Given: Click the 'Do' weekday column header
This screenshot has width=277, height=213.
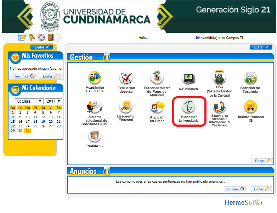Looking at the screenshot, I should [13, 108].
